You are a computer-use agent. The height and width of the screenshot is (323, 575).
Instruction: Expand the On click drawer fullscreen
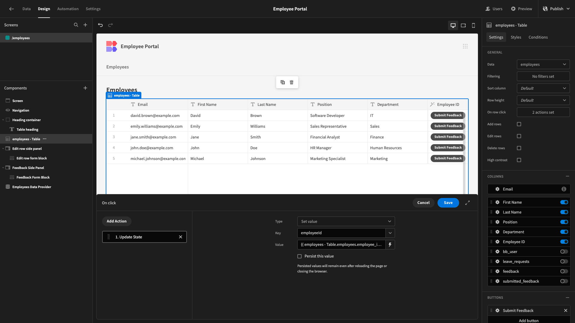point(467,203)
